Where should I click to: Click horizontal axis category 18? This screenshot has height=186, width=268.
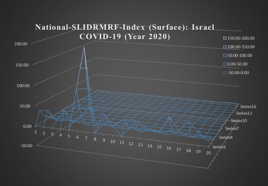pyautogui.click(x=188, y=151)
